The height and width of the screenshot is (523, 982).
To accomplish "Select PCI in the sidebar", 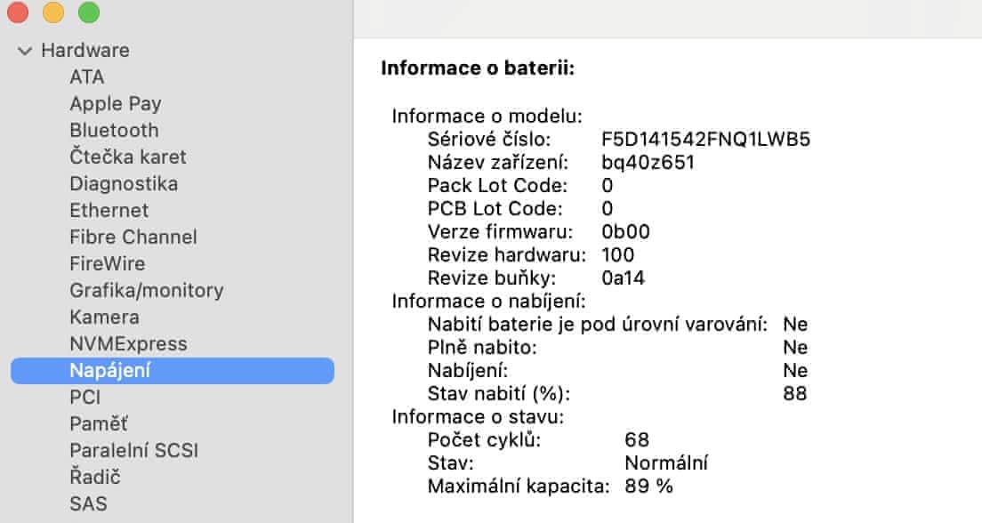I will [x=85, y=398].
